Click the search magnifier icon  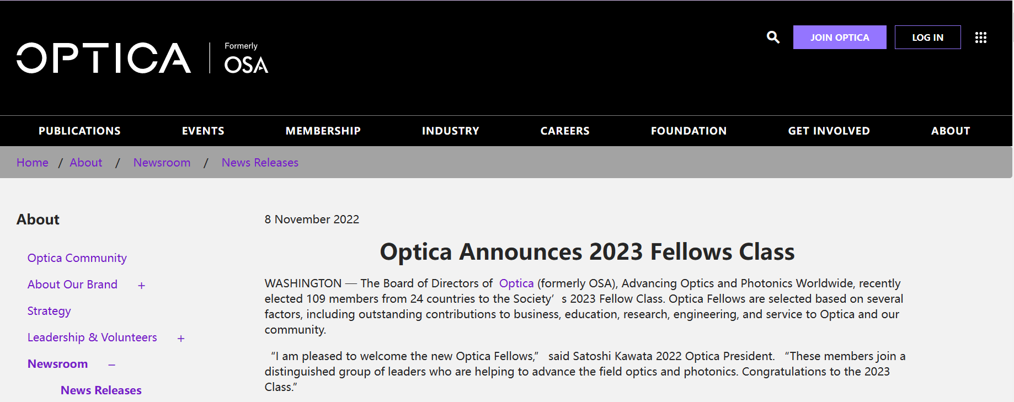pos(773,37)
